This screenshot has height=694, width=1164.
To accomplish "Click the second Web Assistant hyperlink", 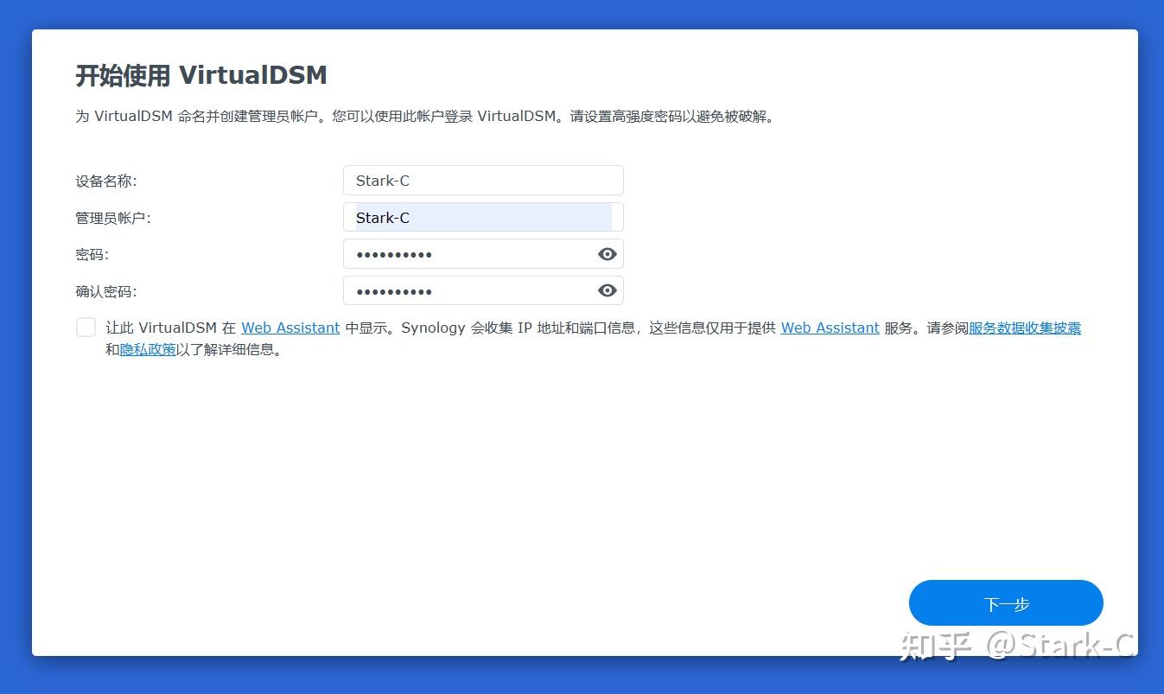I will pos(830,328).
